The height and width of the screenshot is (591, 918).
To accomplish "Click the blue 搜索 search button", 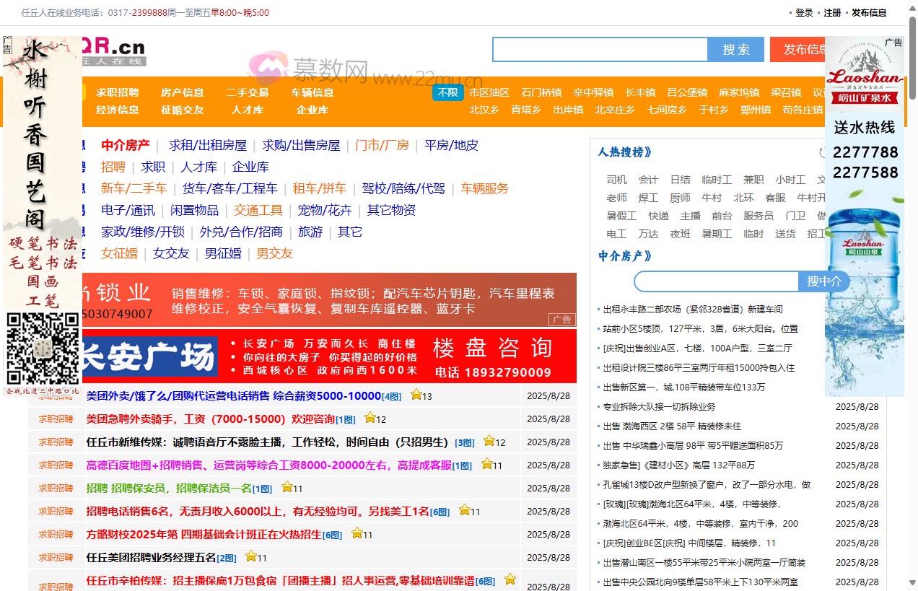I will click(x=735, y=49).
